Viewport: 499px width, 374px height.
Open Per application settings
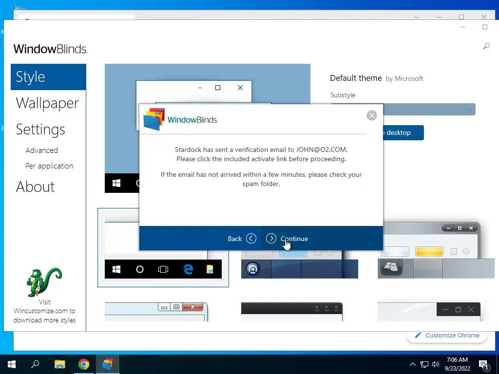49,166
